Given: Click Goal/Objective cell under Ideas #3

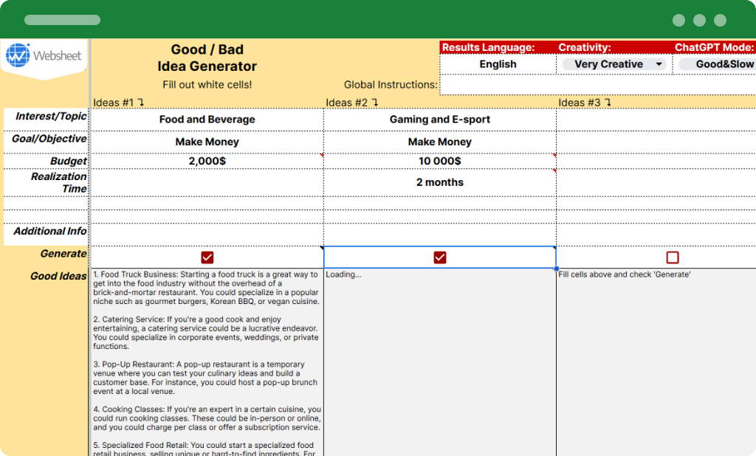Looking at the screenshot, I should point(656,142).
